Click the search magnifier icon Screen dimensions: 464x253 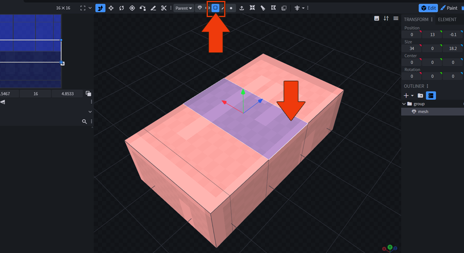tap(85, 122)
